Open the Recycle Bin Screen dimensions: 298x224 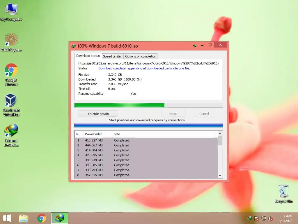coord(283,194)
